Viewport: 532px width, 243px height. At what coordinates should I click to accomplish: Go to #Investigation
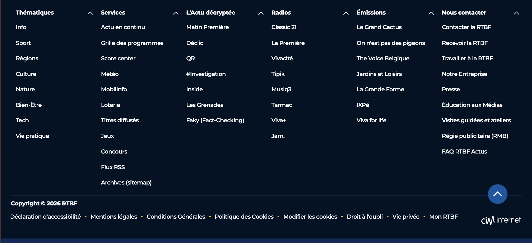206,74
